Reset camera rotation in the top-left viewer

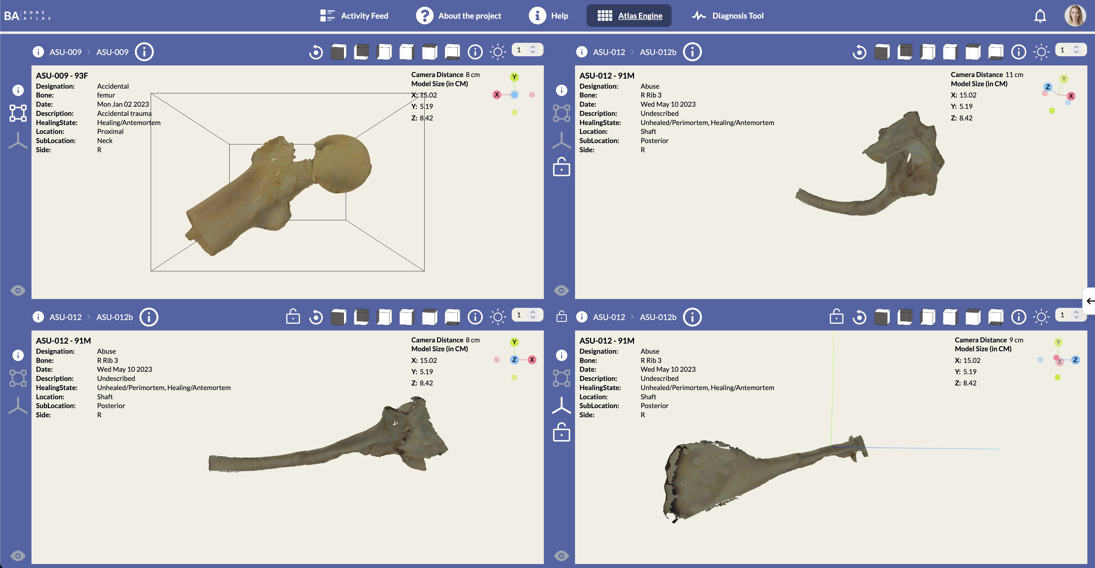316,52
